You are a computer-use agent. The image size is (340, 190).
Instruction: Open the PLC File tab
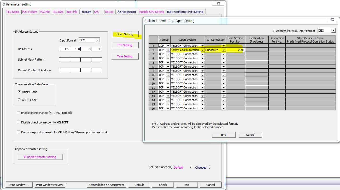pos(45,12)
